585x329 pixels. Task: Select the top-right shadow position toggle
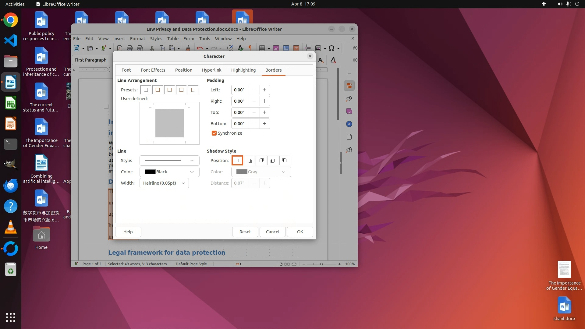261,161
